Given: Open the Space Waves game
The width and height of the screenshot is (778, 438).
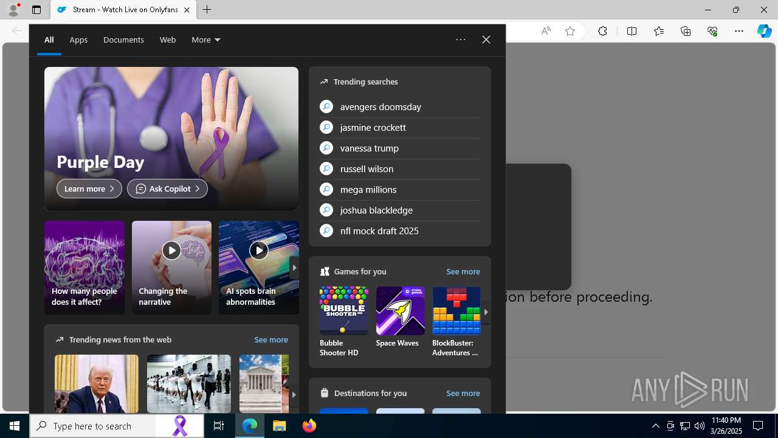Looking at the screenshot, I should (x=400, y=318).
